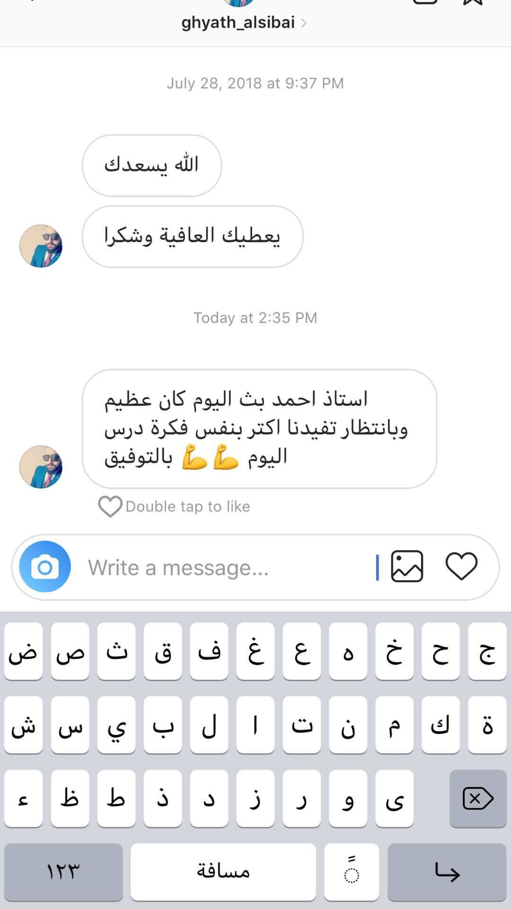Tap the keyboard return arrow key
Image resolution: width=511 pixels, height=909 pixels.
coord(447,872)
